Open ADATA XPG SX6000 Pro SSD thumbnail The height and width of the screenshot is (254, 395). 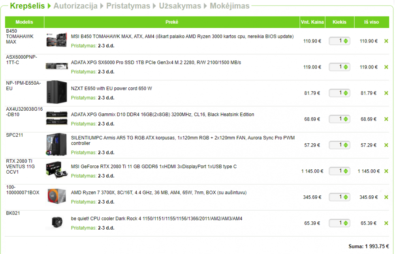click(56, 66)
